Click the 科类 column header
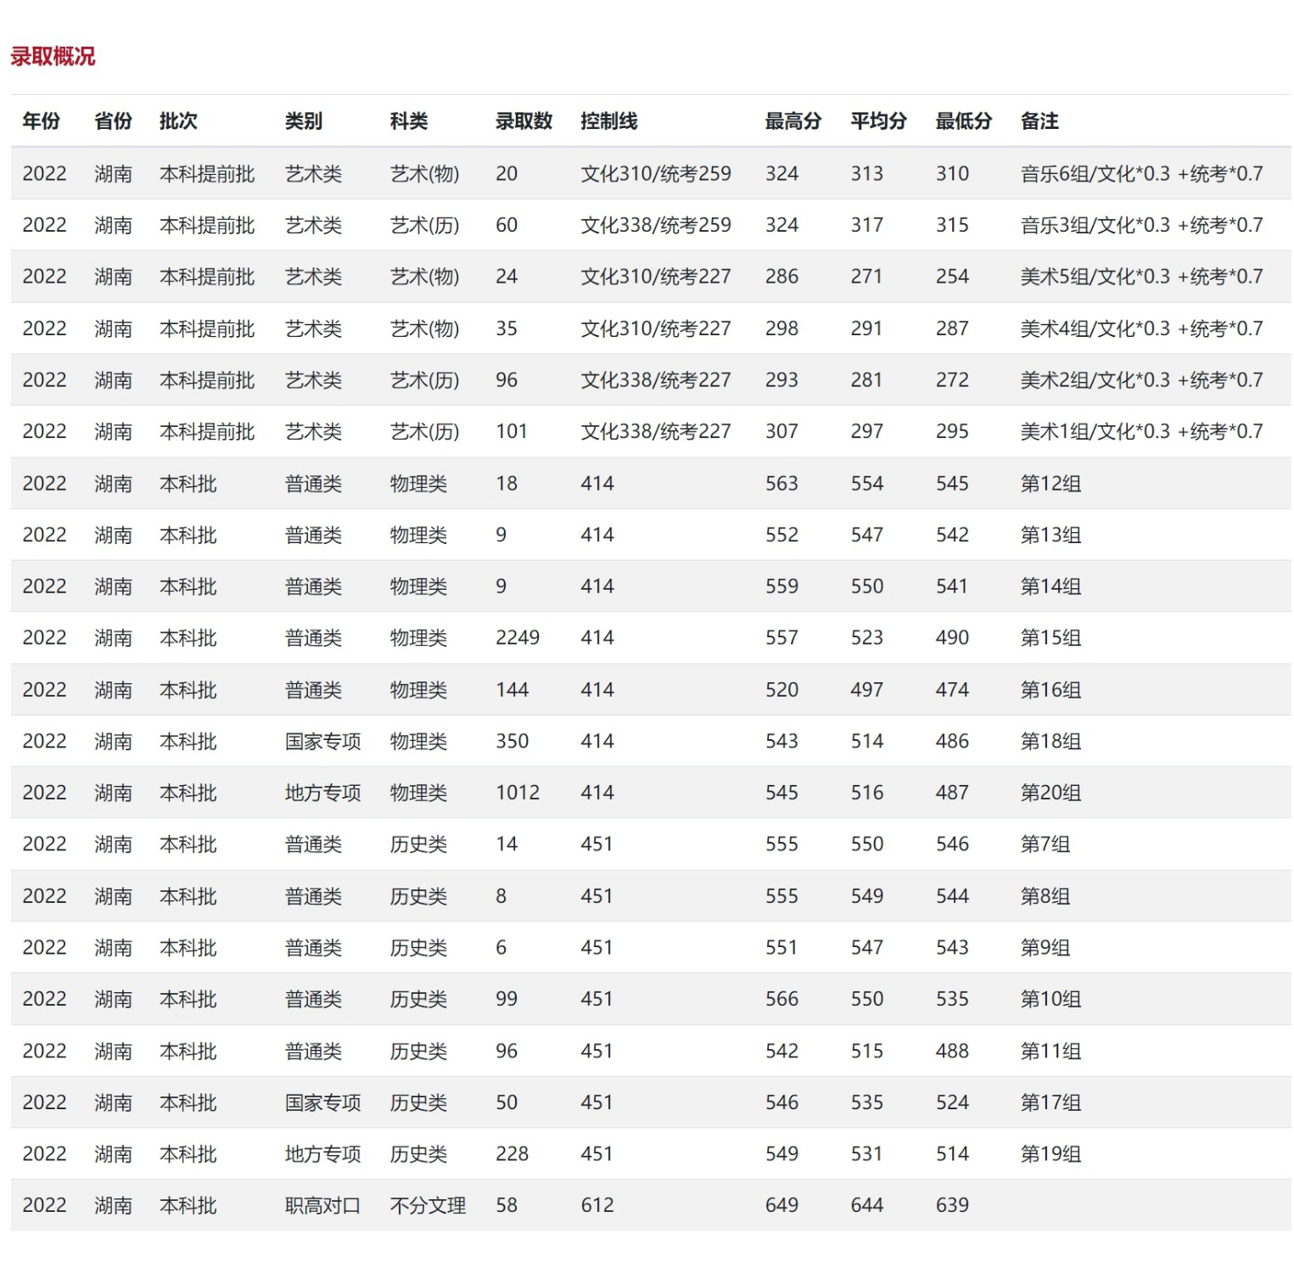1294x1273 pixels. 409,121
